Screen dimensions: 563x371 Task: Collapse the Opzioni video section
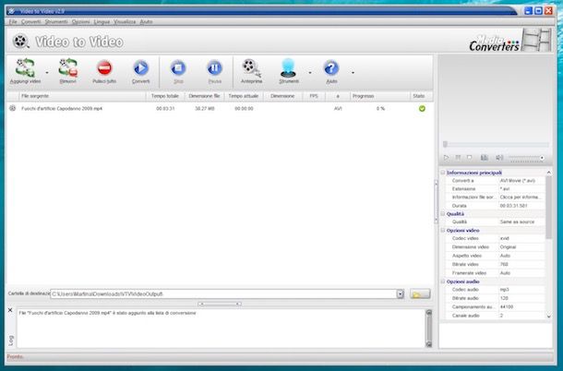(443, 230)
